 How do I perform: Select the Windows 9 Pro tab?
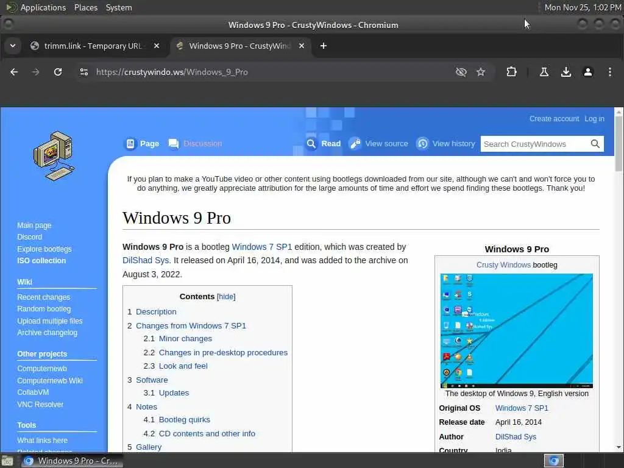[x=240, y=46]
